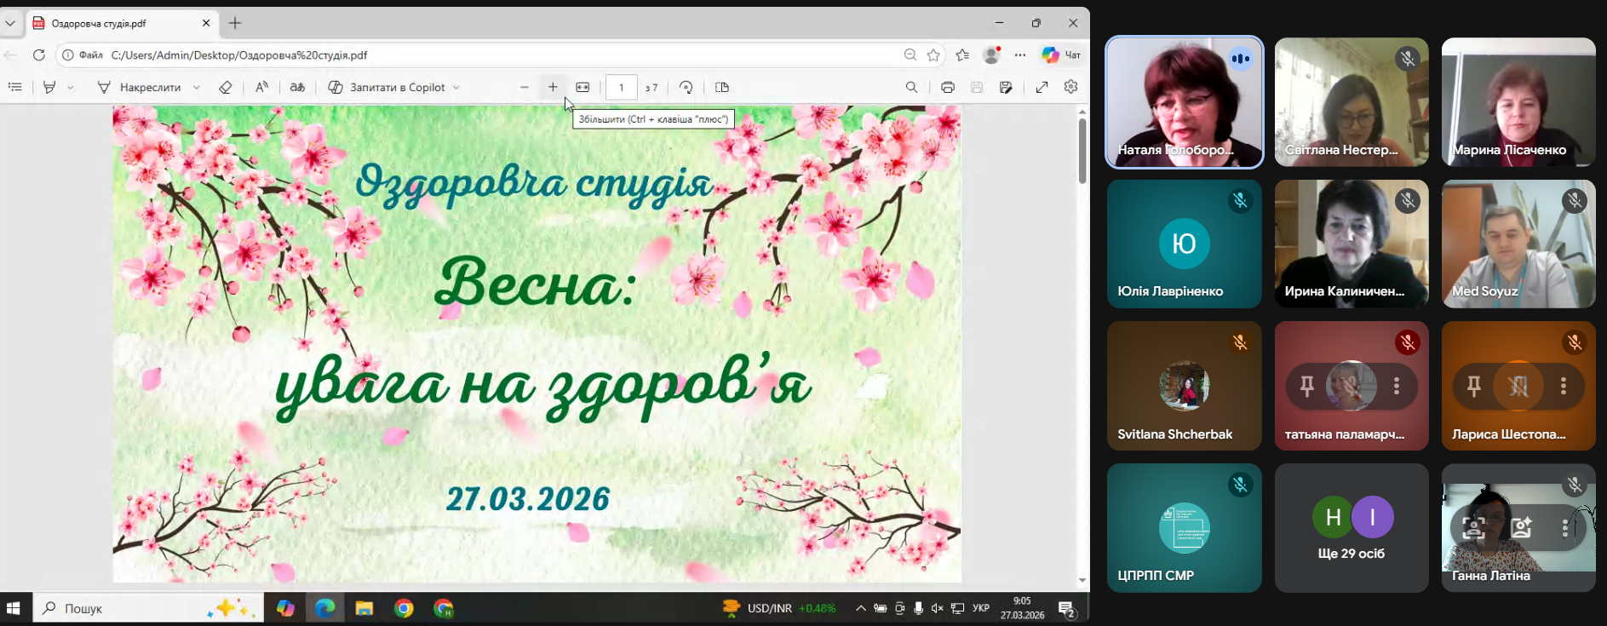Screen dimensions: 1607x626
Task: Expand the Накреслити drawing options arrow
Action: click(197, 87)
